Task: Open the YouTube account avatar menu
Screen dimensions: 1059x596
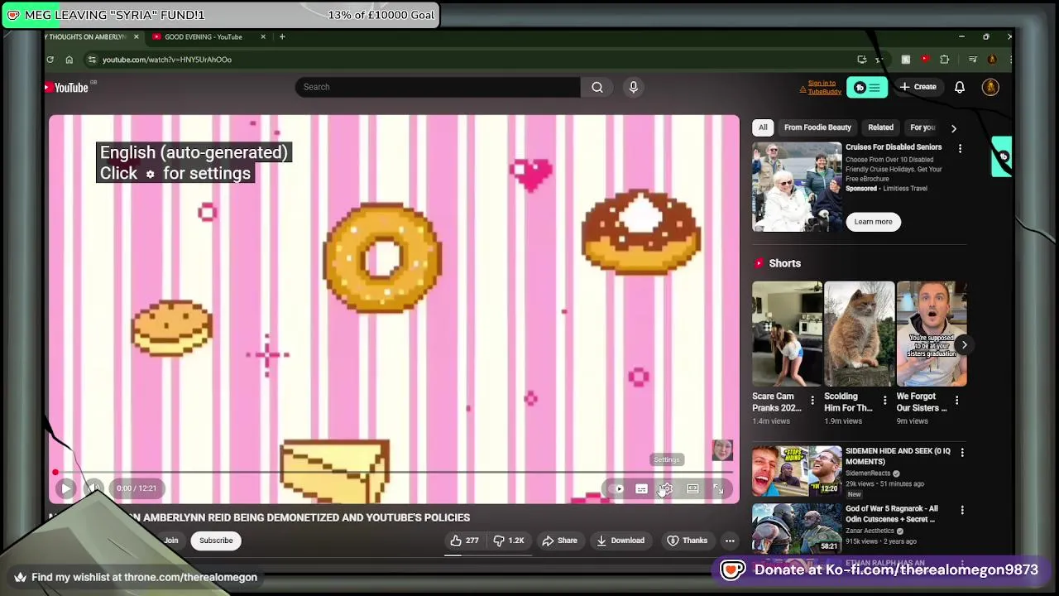Action: pyautogui.click(x=990, y=87)
